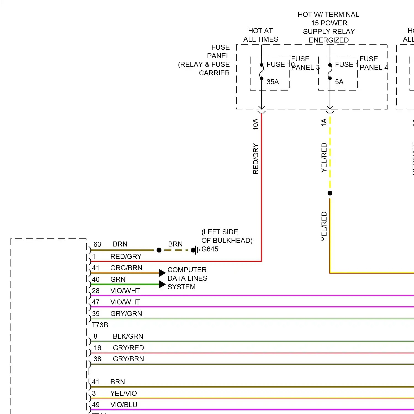414x414 pixels.
Task: Click the arrowhead on the GRN wire
Action: [x=162, y=284]
